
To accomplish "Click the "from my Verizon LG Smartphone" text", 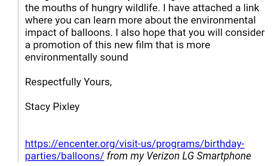I will click(179, 156).
